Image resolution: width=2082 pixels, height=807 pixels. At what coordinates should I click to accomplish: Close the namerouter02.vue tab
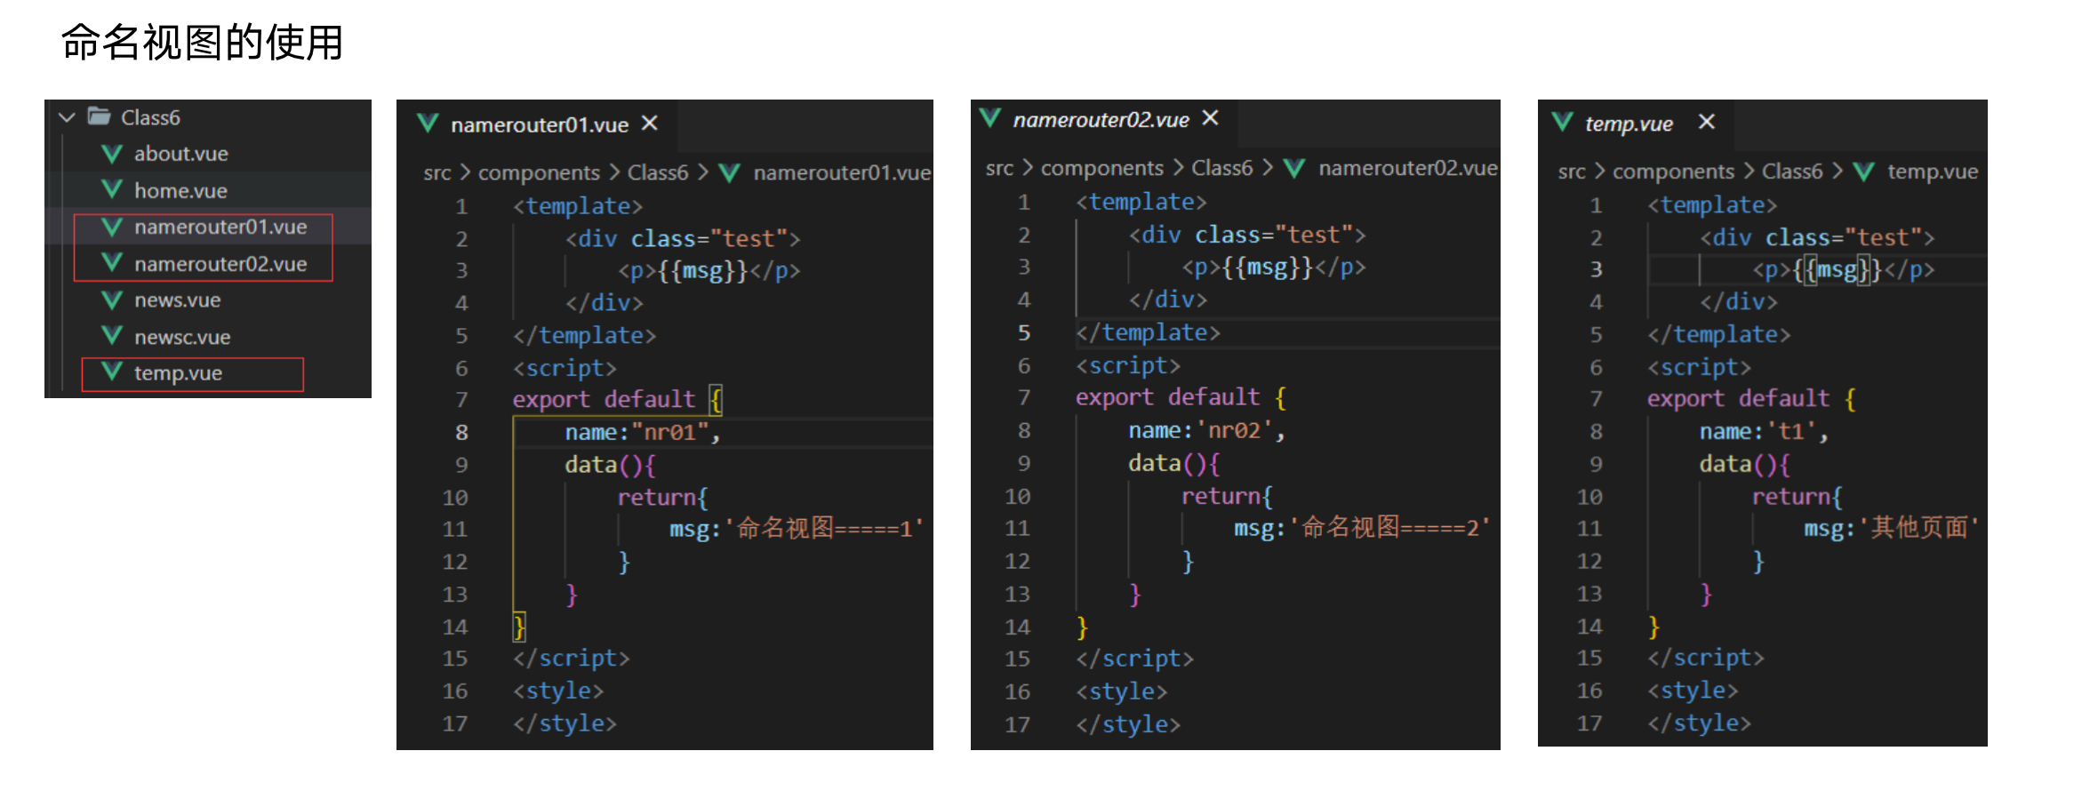[x=1210, y=118]
